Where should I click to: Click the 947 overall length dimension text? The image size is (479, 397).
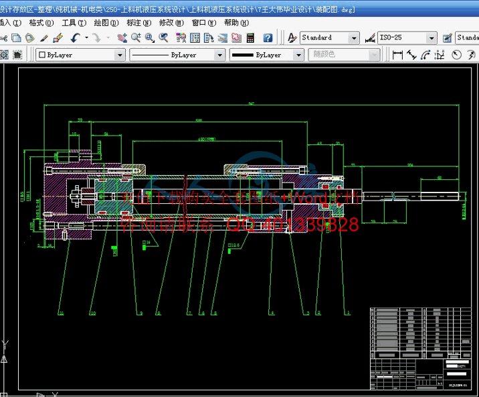(251, 104)
